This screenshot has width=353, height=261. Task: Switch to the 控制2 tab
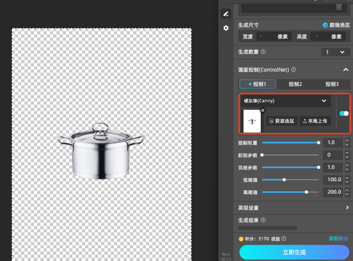[x=295, y=84]
